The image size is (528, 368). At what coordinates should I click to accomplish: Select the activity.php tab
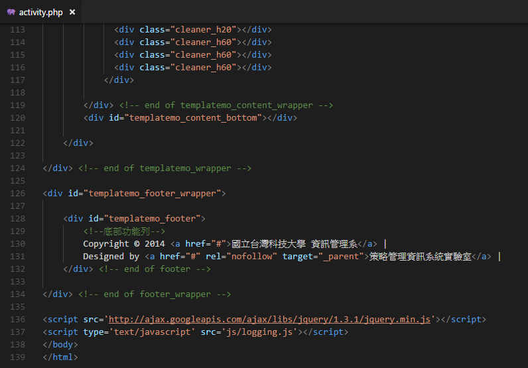(40, 12)
